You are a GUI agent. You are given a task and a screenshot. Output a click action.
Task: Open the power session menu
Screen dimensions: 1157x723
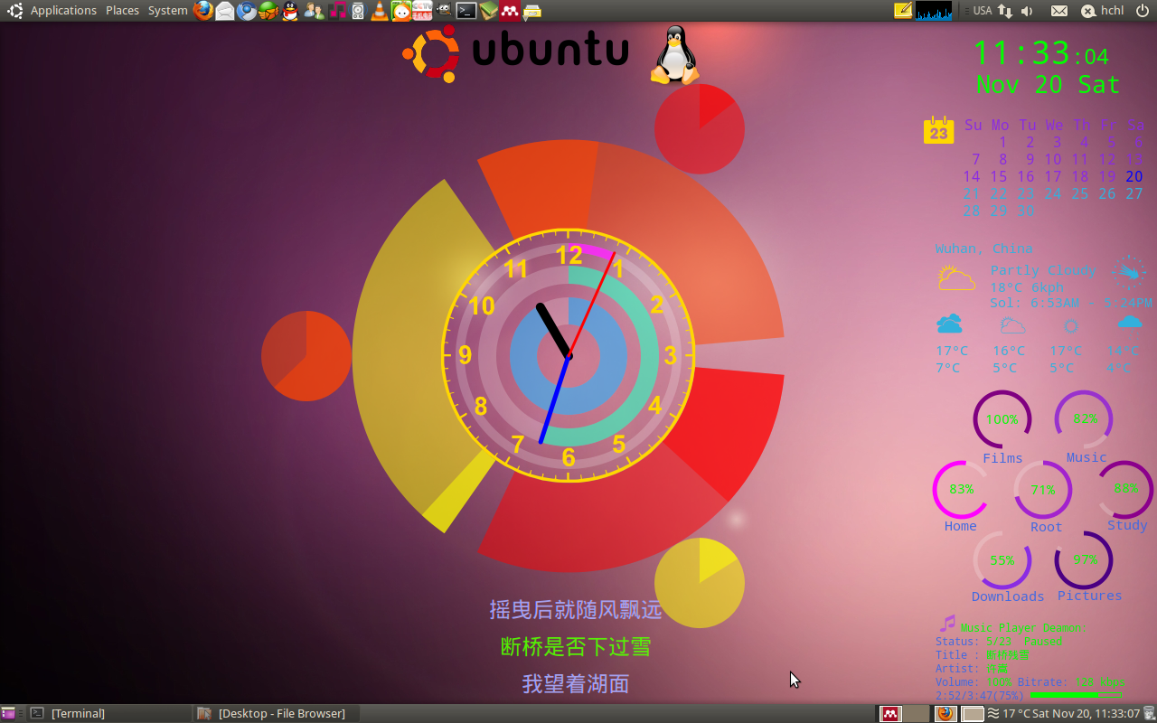(1143, 11)
